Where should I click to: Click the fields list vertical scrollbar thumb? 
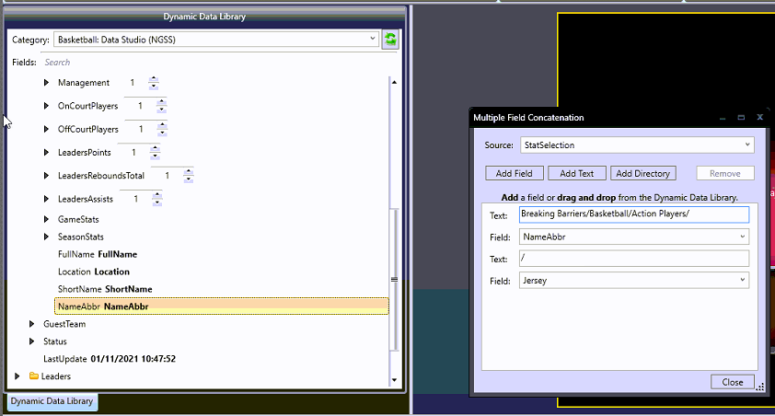[395, 279]
